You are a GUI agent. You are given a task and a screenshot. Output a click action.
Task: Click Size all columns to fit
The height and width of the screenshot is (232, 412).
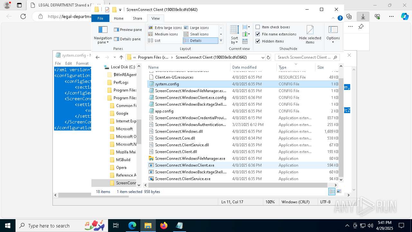(x=245, y=41)
